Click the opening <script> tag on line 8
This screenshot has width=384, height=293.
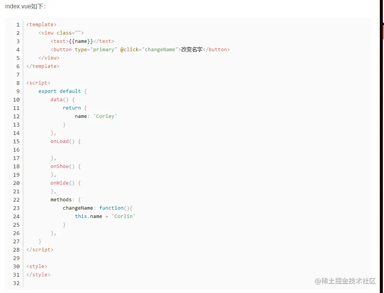point(38,83)
